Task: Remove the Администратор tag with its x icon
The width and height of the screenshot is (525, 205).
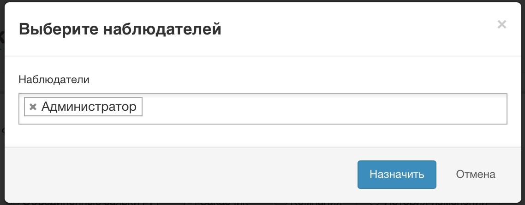Action: coord(33,107)
